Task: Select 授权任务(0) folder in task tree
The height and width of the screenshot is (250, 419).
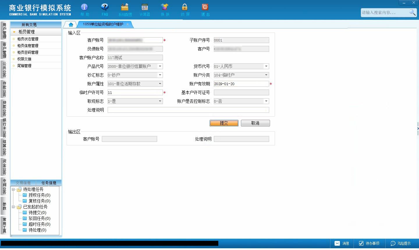Action: point(36,195)
